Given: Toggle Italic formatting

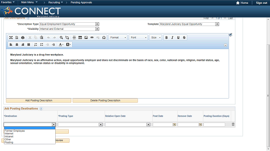Looking at the screenshot, I should [x=173, y=38].
